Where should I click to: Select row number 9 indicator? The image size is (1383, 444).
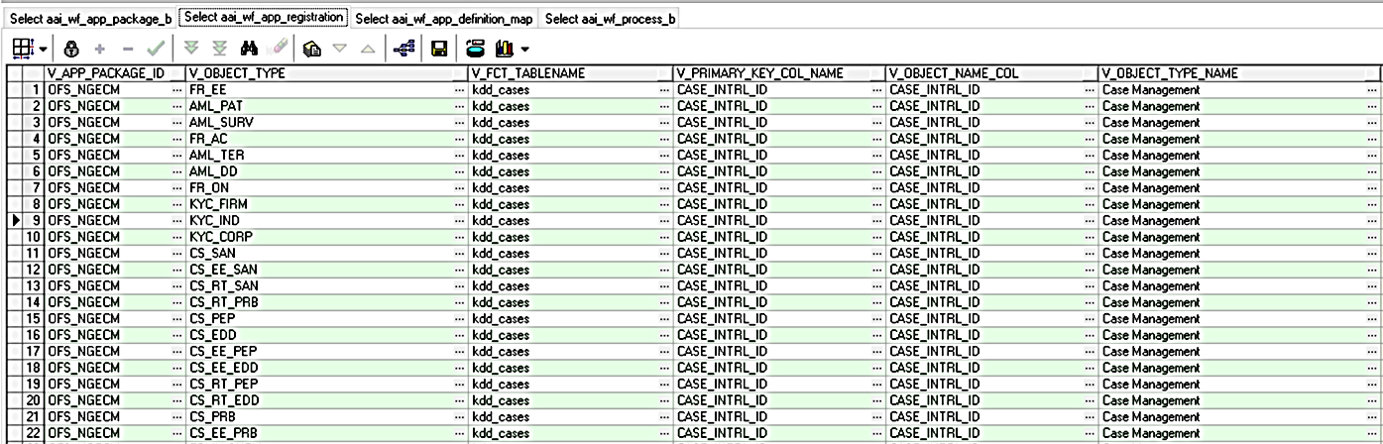click(x=32, y=220)
